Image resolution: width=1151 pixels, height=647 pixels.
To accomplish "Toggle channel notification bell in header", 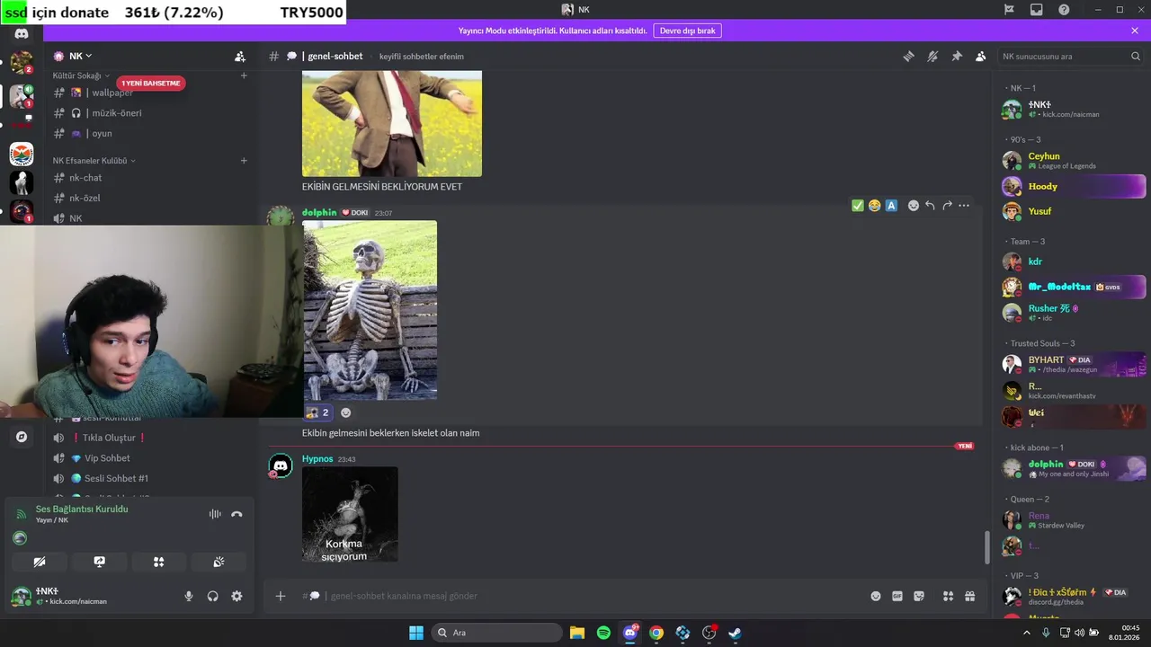I will (932, 57).
